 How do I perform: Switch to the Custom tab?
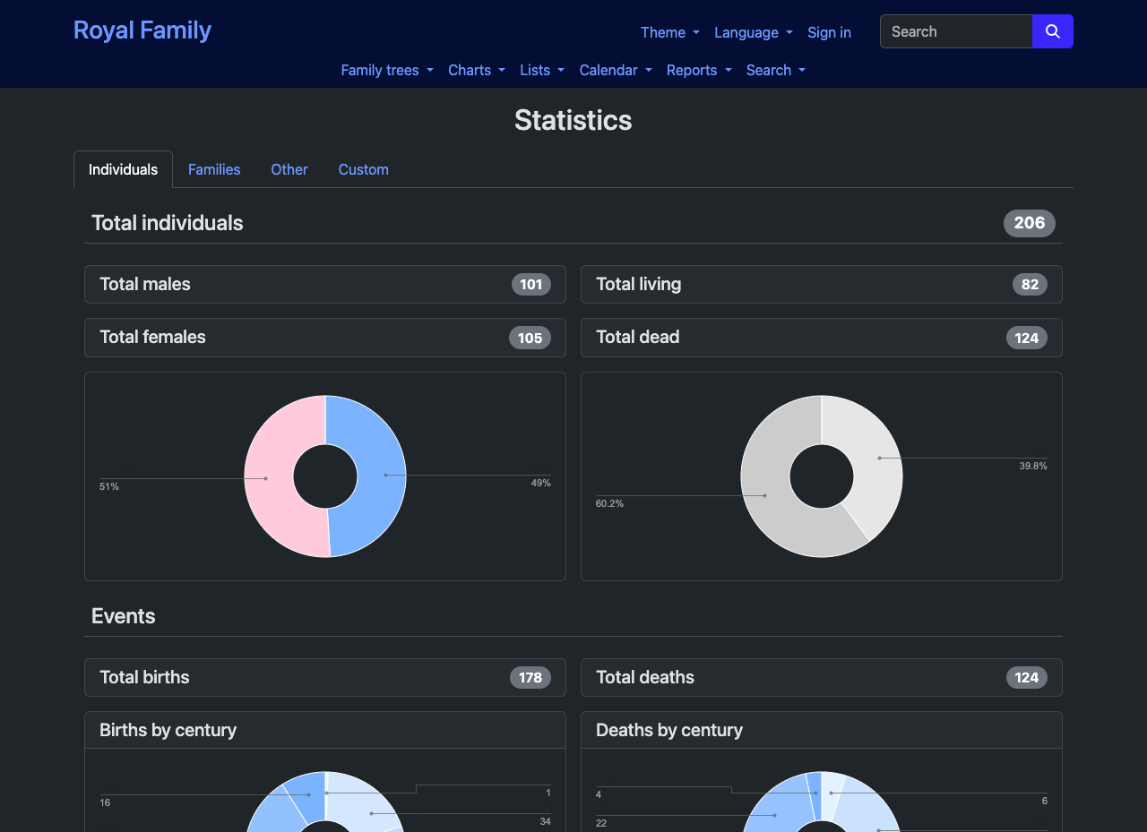[x=364, y=169]
